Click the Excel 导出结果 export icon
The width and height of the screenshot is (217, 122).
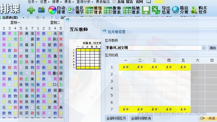pyautogui.click(x=161, y=10)
